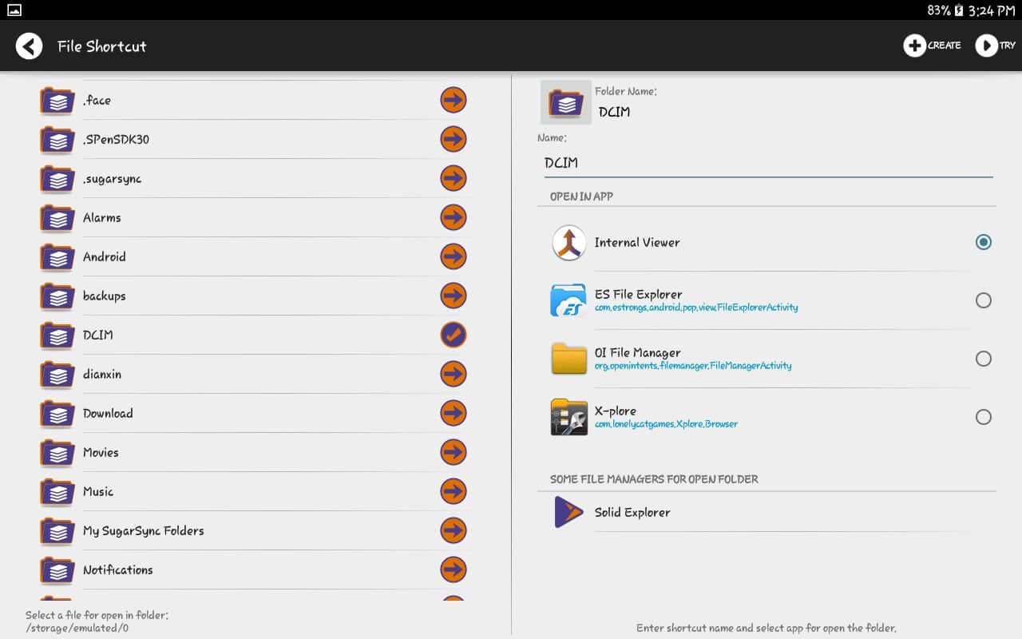Select the ES File Explorer app icon
Image resolution: width=1022 pixels, height=639 pixels.
pos(568,300)
